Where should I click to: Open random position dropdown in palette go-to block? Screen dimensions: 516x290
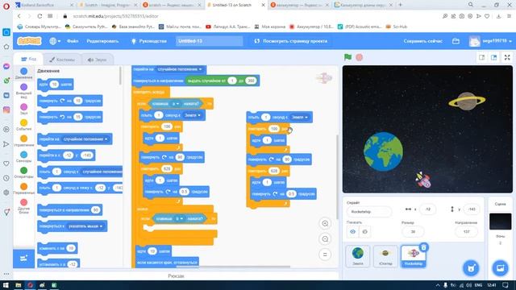pyautogui.click(x=86, y=139)
